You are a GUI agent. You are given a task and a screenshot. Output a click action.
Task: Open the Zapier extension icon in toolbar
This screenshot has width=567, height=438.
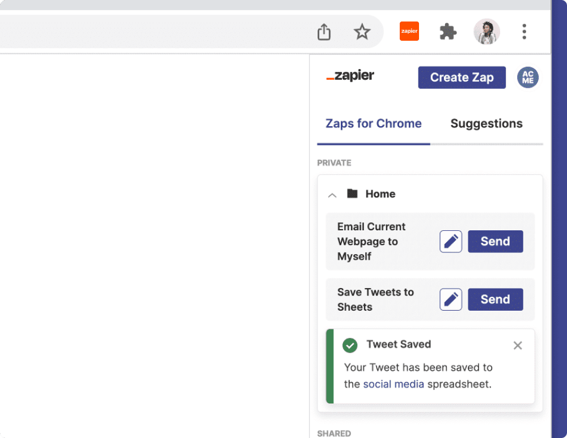409,31
